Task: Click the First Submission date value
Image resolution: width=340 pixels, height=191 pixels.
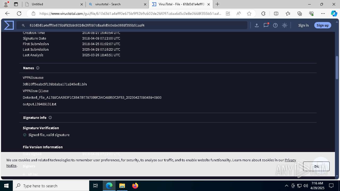Action: pos(101,44)
